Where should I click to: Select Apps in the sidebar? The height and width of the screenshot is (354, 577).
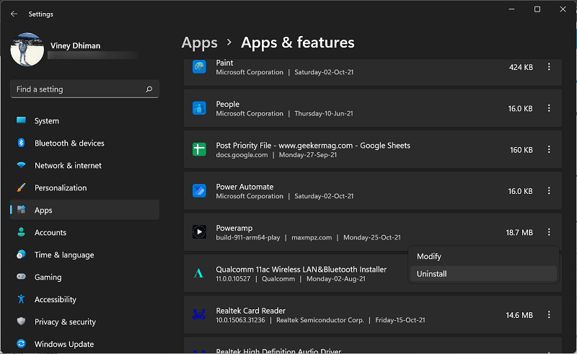(x=84, y=210)
